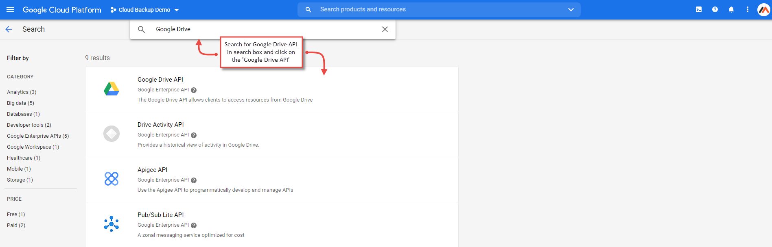Open the Pub/Sub Lite API result

click(272, 225)
